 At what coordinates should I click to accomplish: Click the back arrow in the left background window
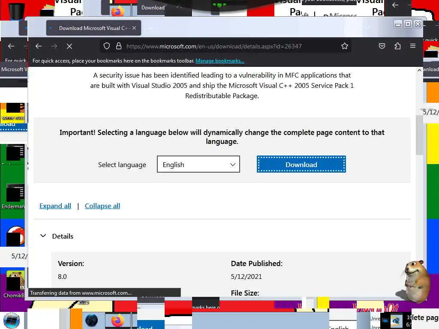11,46
